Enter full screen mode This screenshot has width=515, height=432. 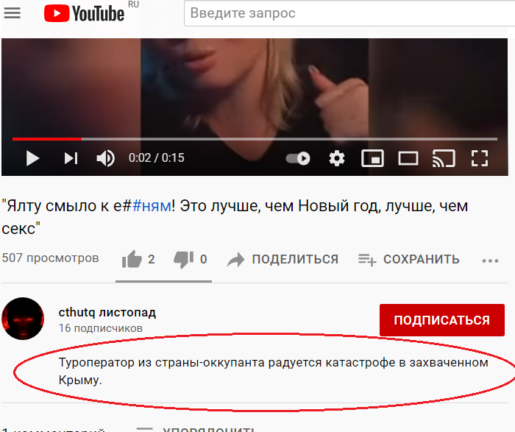pos(480,158)
